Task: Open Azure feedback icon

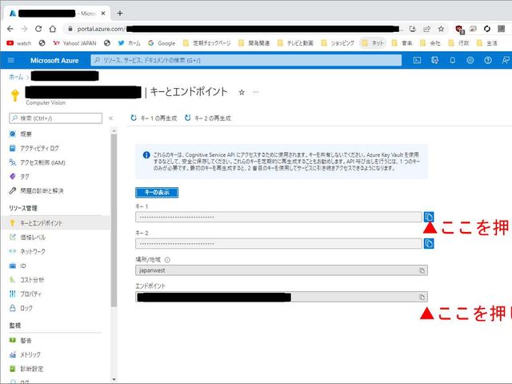Action: click(505, 60)
